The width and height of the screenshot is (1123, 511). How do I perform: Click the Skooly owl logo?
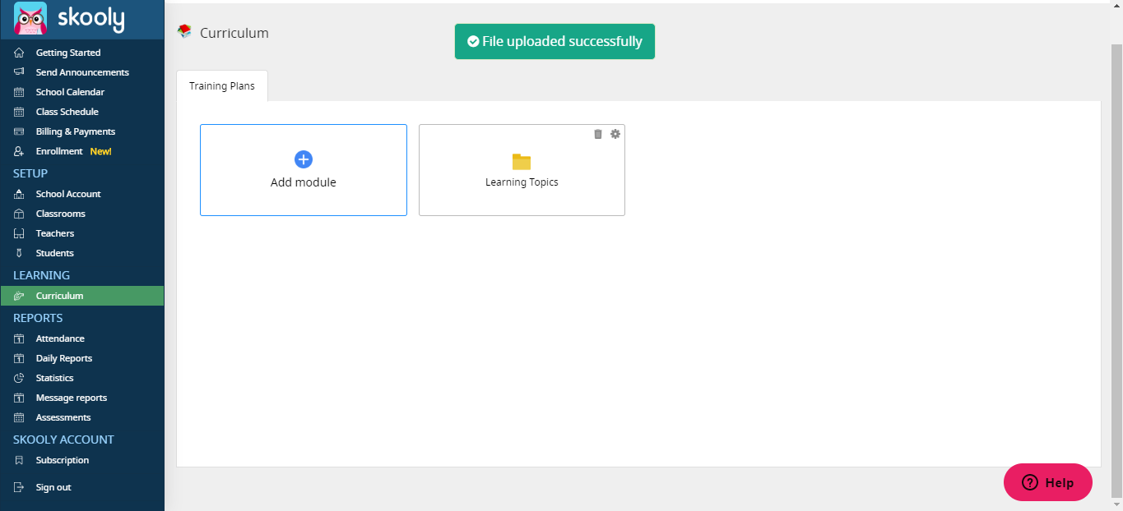(x=30, y=18)
